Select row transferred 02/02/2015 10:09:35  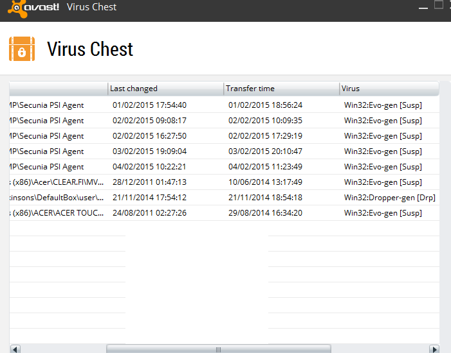coord(225,121)
